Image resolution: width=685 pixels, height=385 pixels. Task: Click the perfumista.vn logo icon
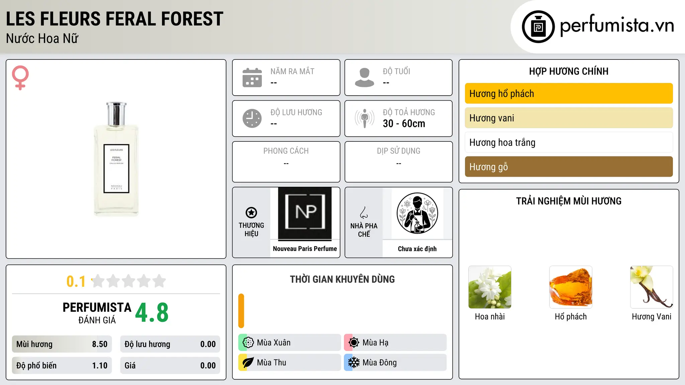(x=538, y=27)
